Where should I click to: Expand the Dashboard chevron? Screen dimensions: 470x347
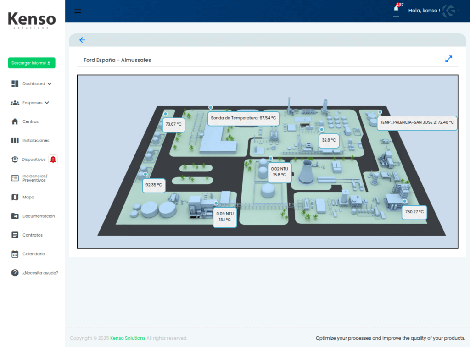click(50, 84)
